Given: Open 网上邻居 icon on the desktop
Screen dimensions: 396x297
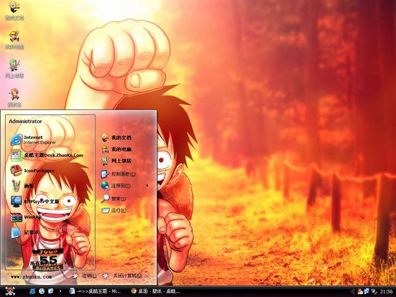Looking at the screenshot, I should click(14, 69).
